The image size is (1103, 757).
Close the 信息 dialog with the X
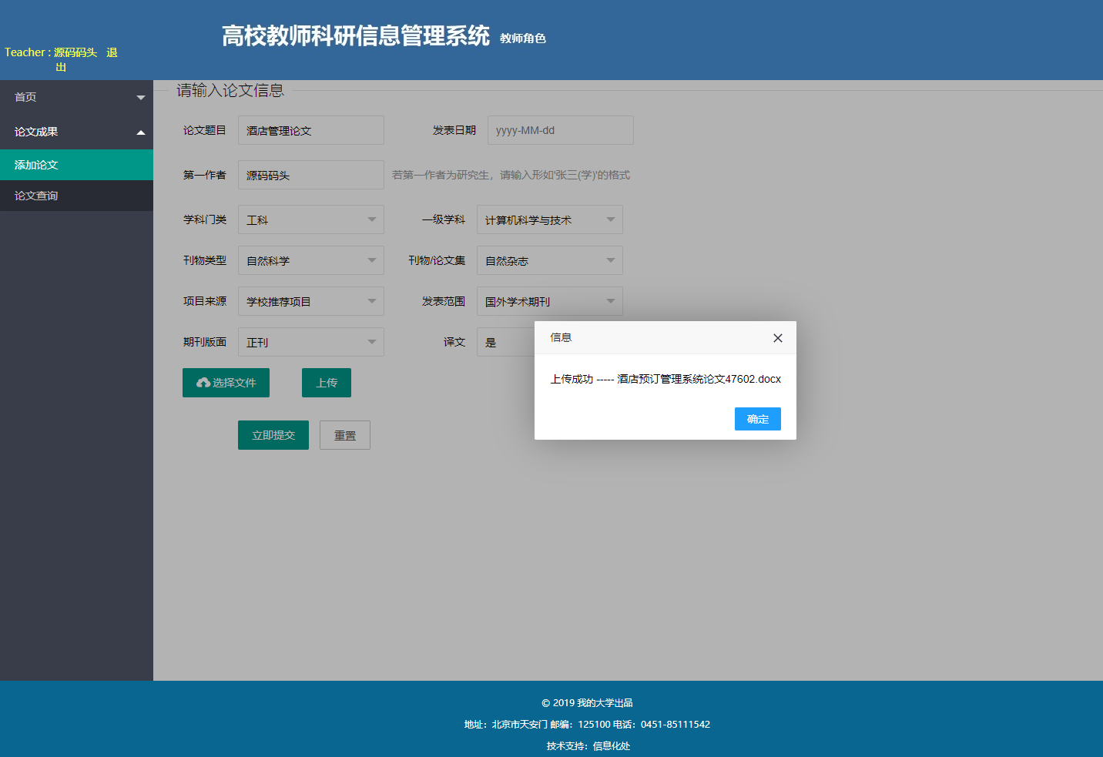[x=777, y=337]
